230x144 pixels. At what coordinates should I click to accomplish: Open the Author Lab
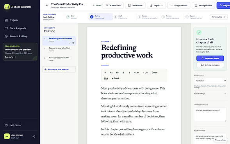113,5
